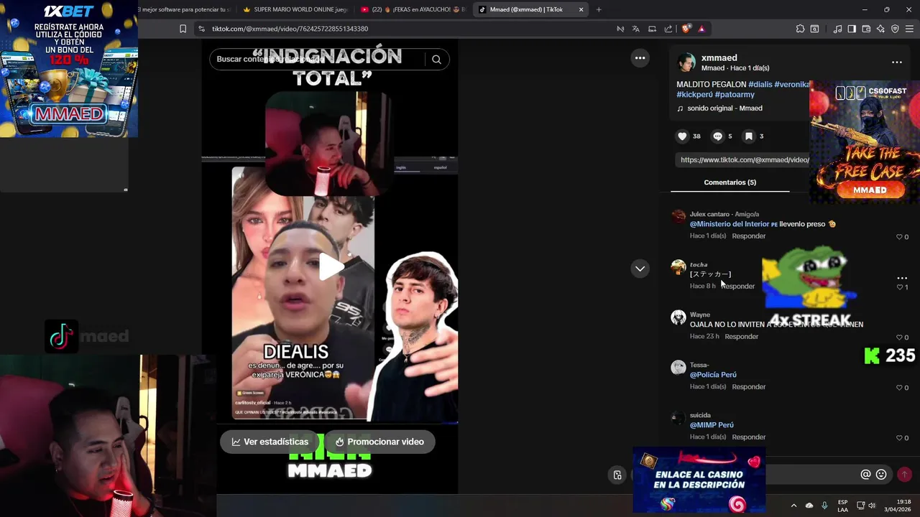Reply to Julex cantaro's comment
This screenshot has width=920, height=517.
click(x=748, y=236)
